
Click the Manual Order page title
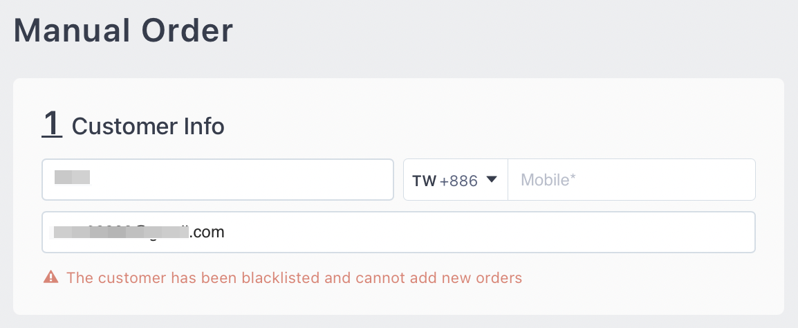coord(123,31)
